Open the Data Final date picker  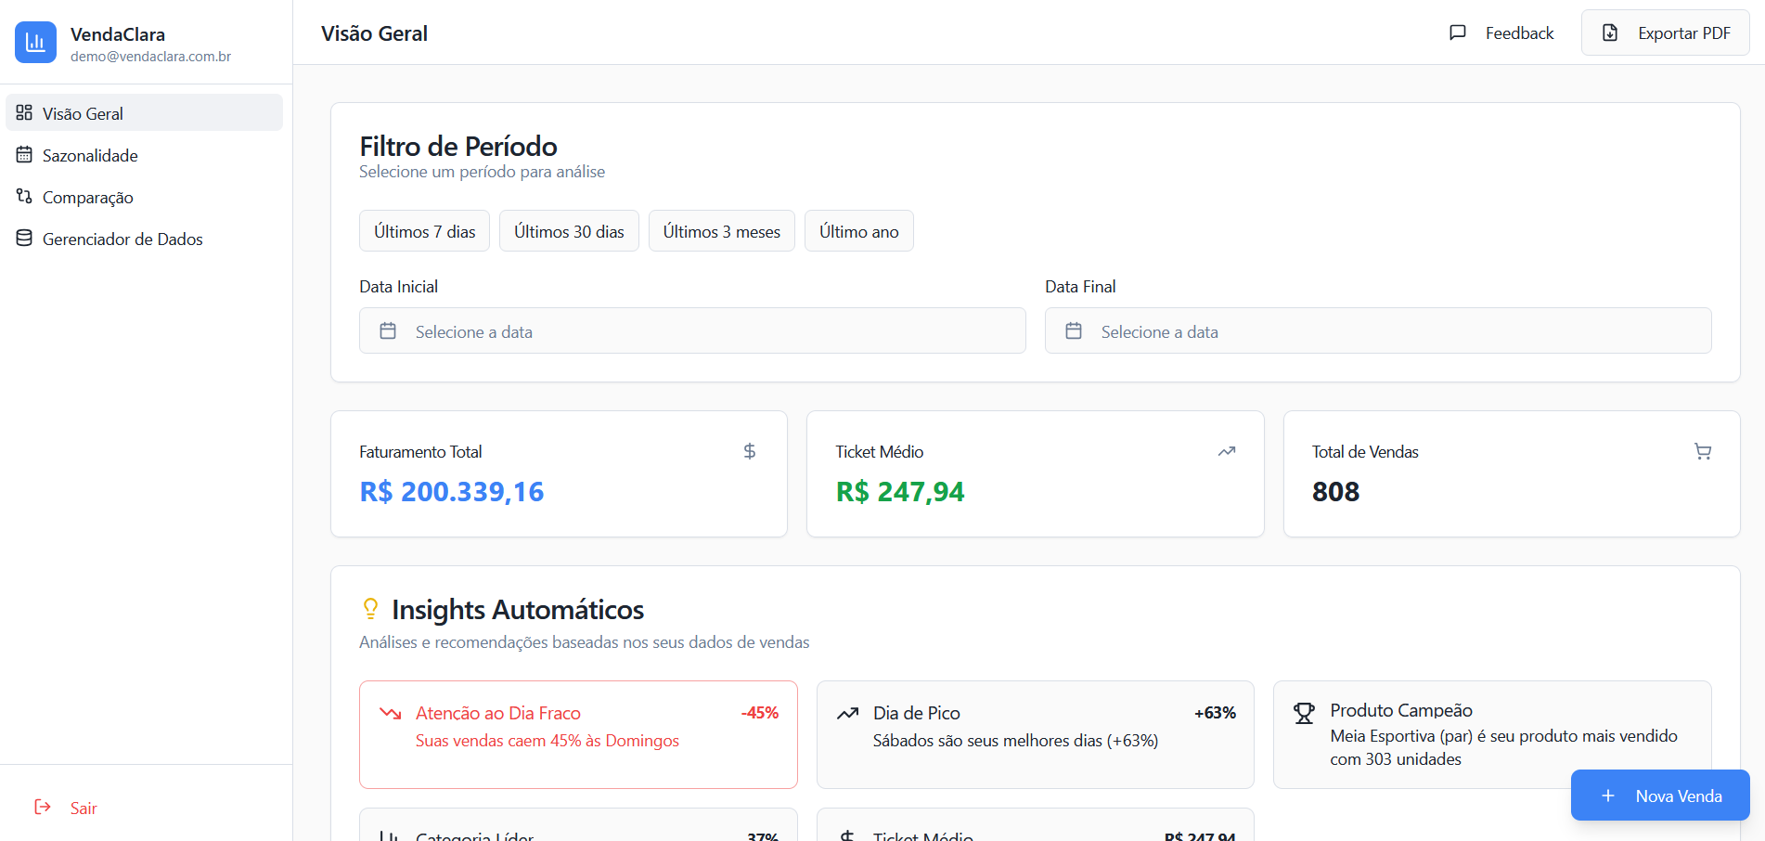[x=1378, y=330]
